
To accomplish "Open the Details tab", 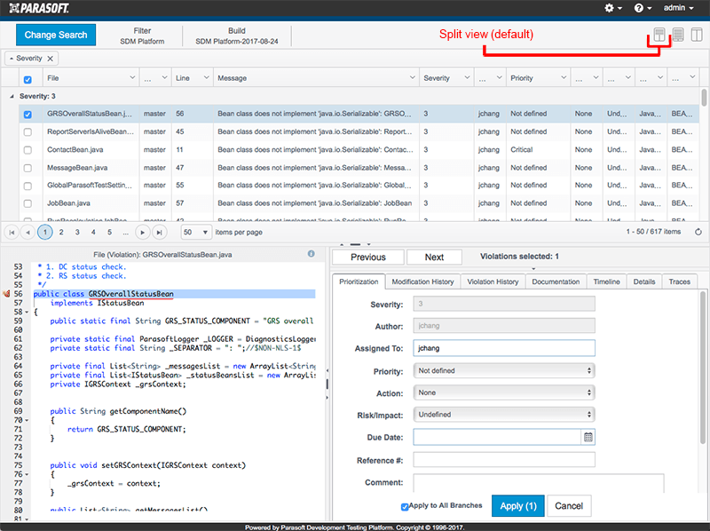I will click(644, 281).
